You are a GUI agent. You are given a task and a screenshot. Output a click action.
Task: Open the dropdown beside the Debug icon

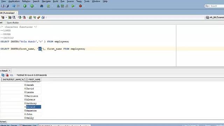tap(84, 6)
